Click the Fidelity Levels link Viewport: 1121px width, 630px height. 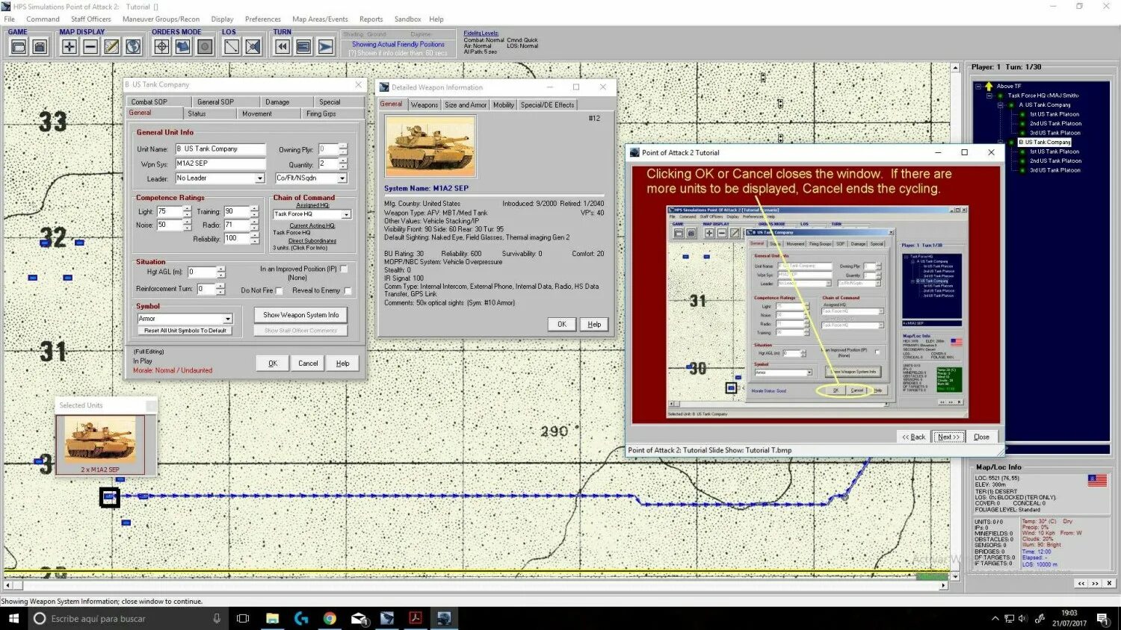click(x=481, y=33)
